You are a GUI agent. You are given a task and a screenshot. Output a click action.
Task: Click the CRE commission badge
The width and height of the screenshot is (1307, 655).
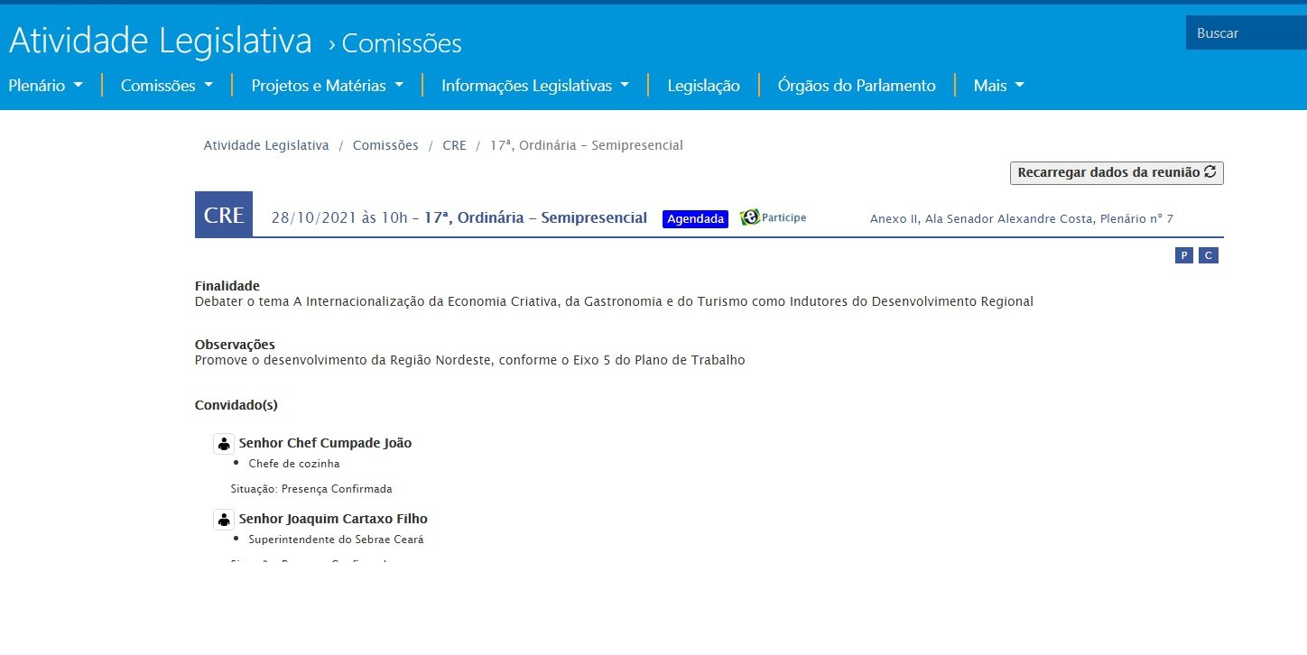(x=224, y=216)
